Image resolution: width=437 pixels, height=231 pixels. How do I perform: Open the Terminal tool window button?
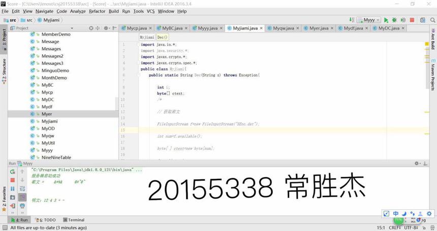[x=74, y=220]
